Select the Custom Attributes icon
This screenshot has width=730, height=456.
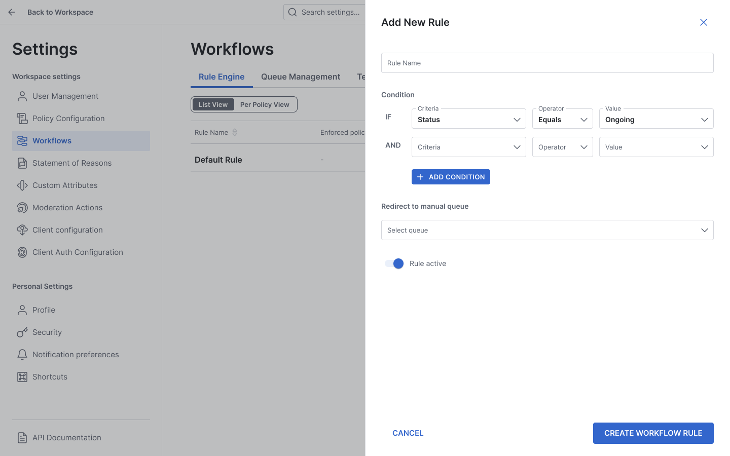click(x=22, y=185)
